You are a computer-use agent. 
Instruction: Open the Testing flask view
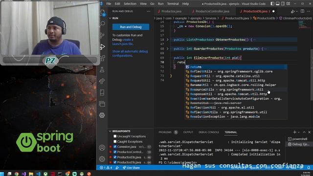click(102, 69)
